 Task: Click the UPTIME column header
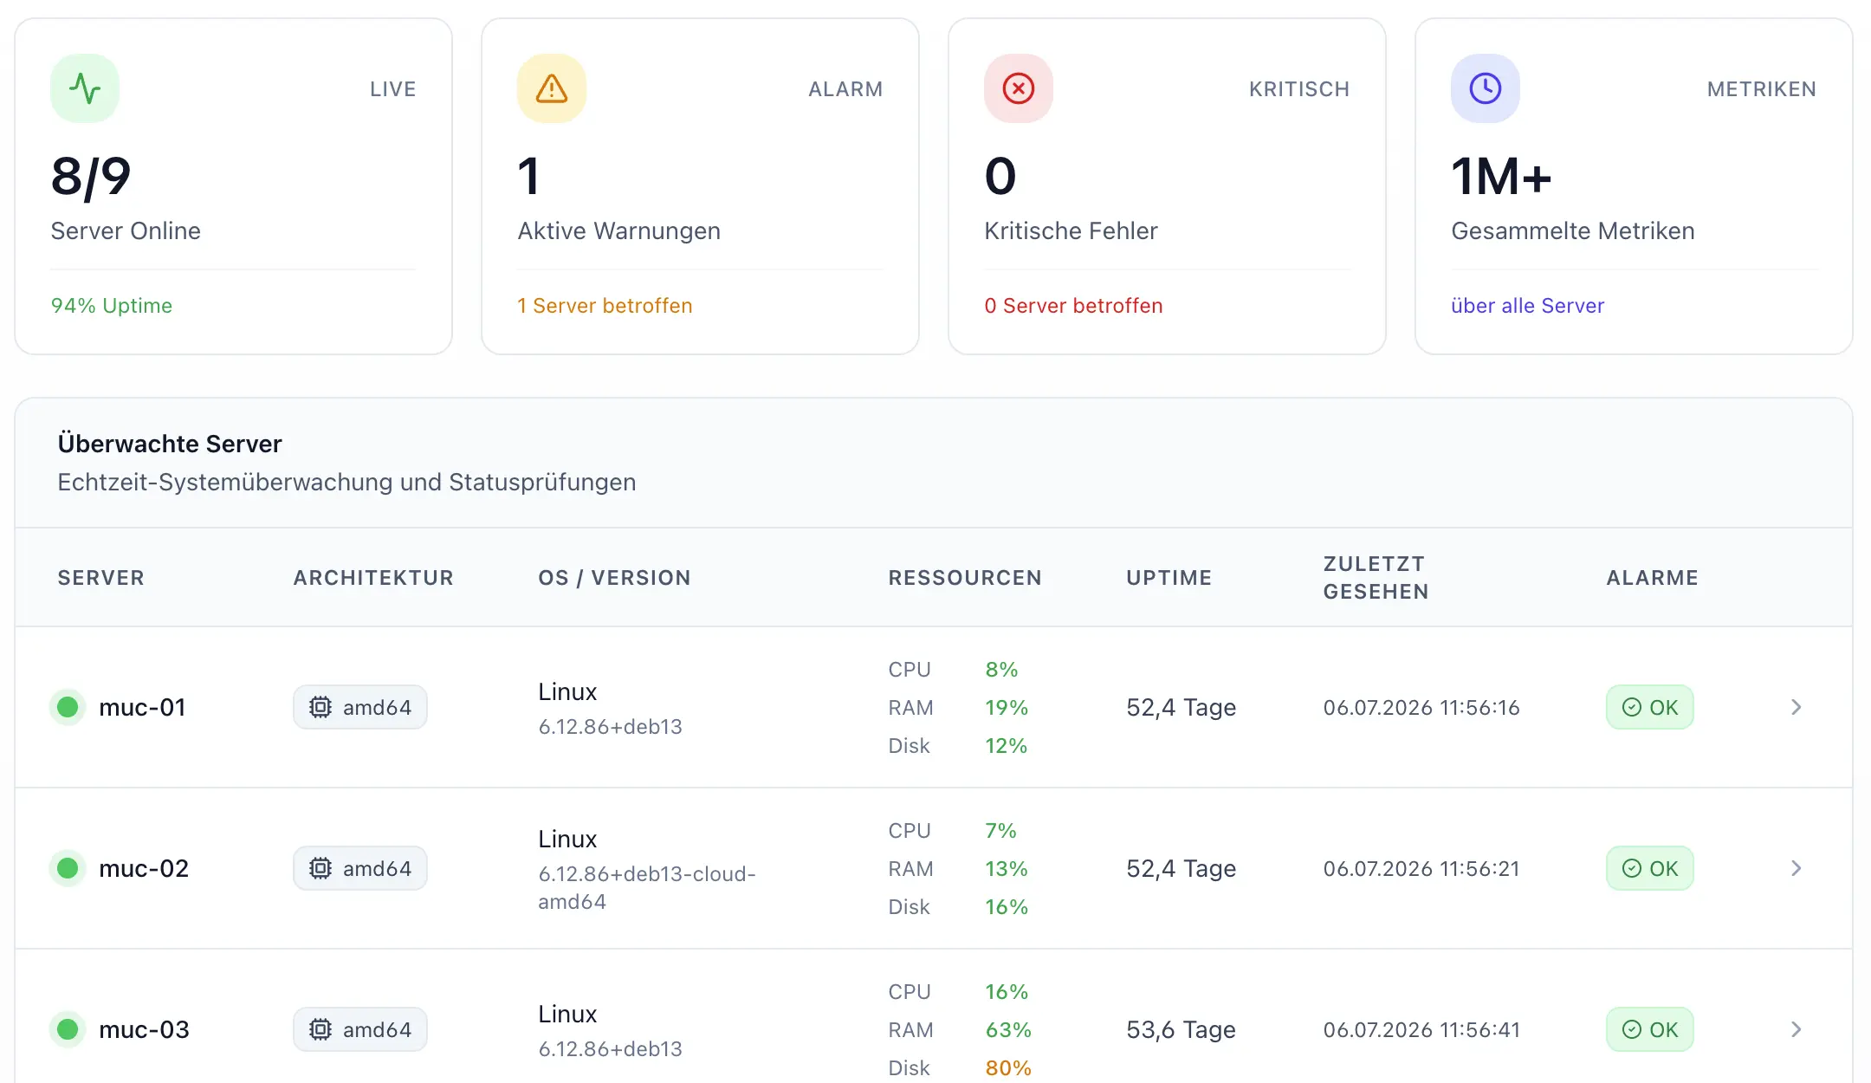pyautogui.click(x=1169, y=578)
